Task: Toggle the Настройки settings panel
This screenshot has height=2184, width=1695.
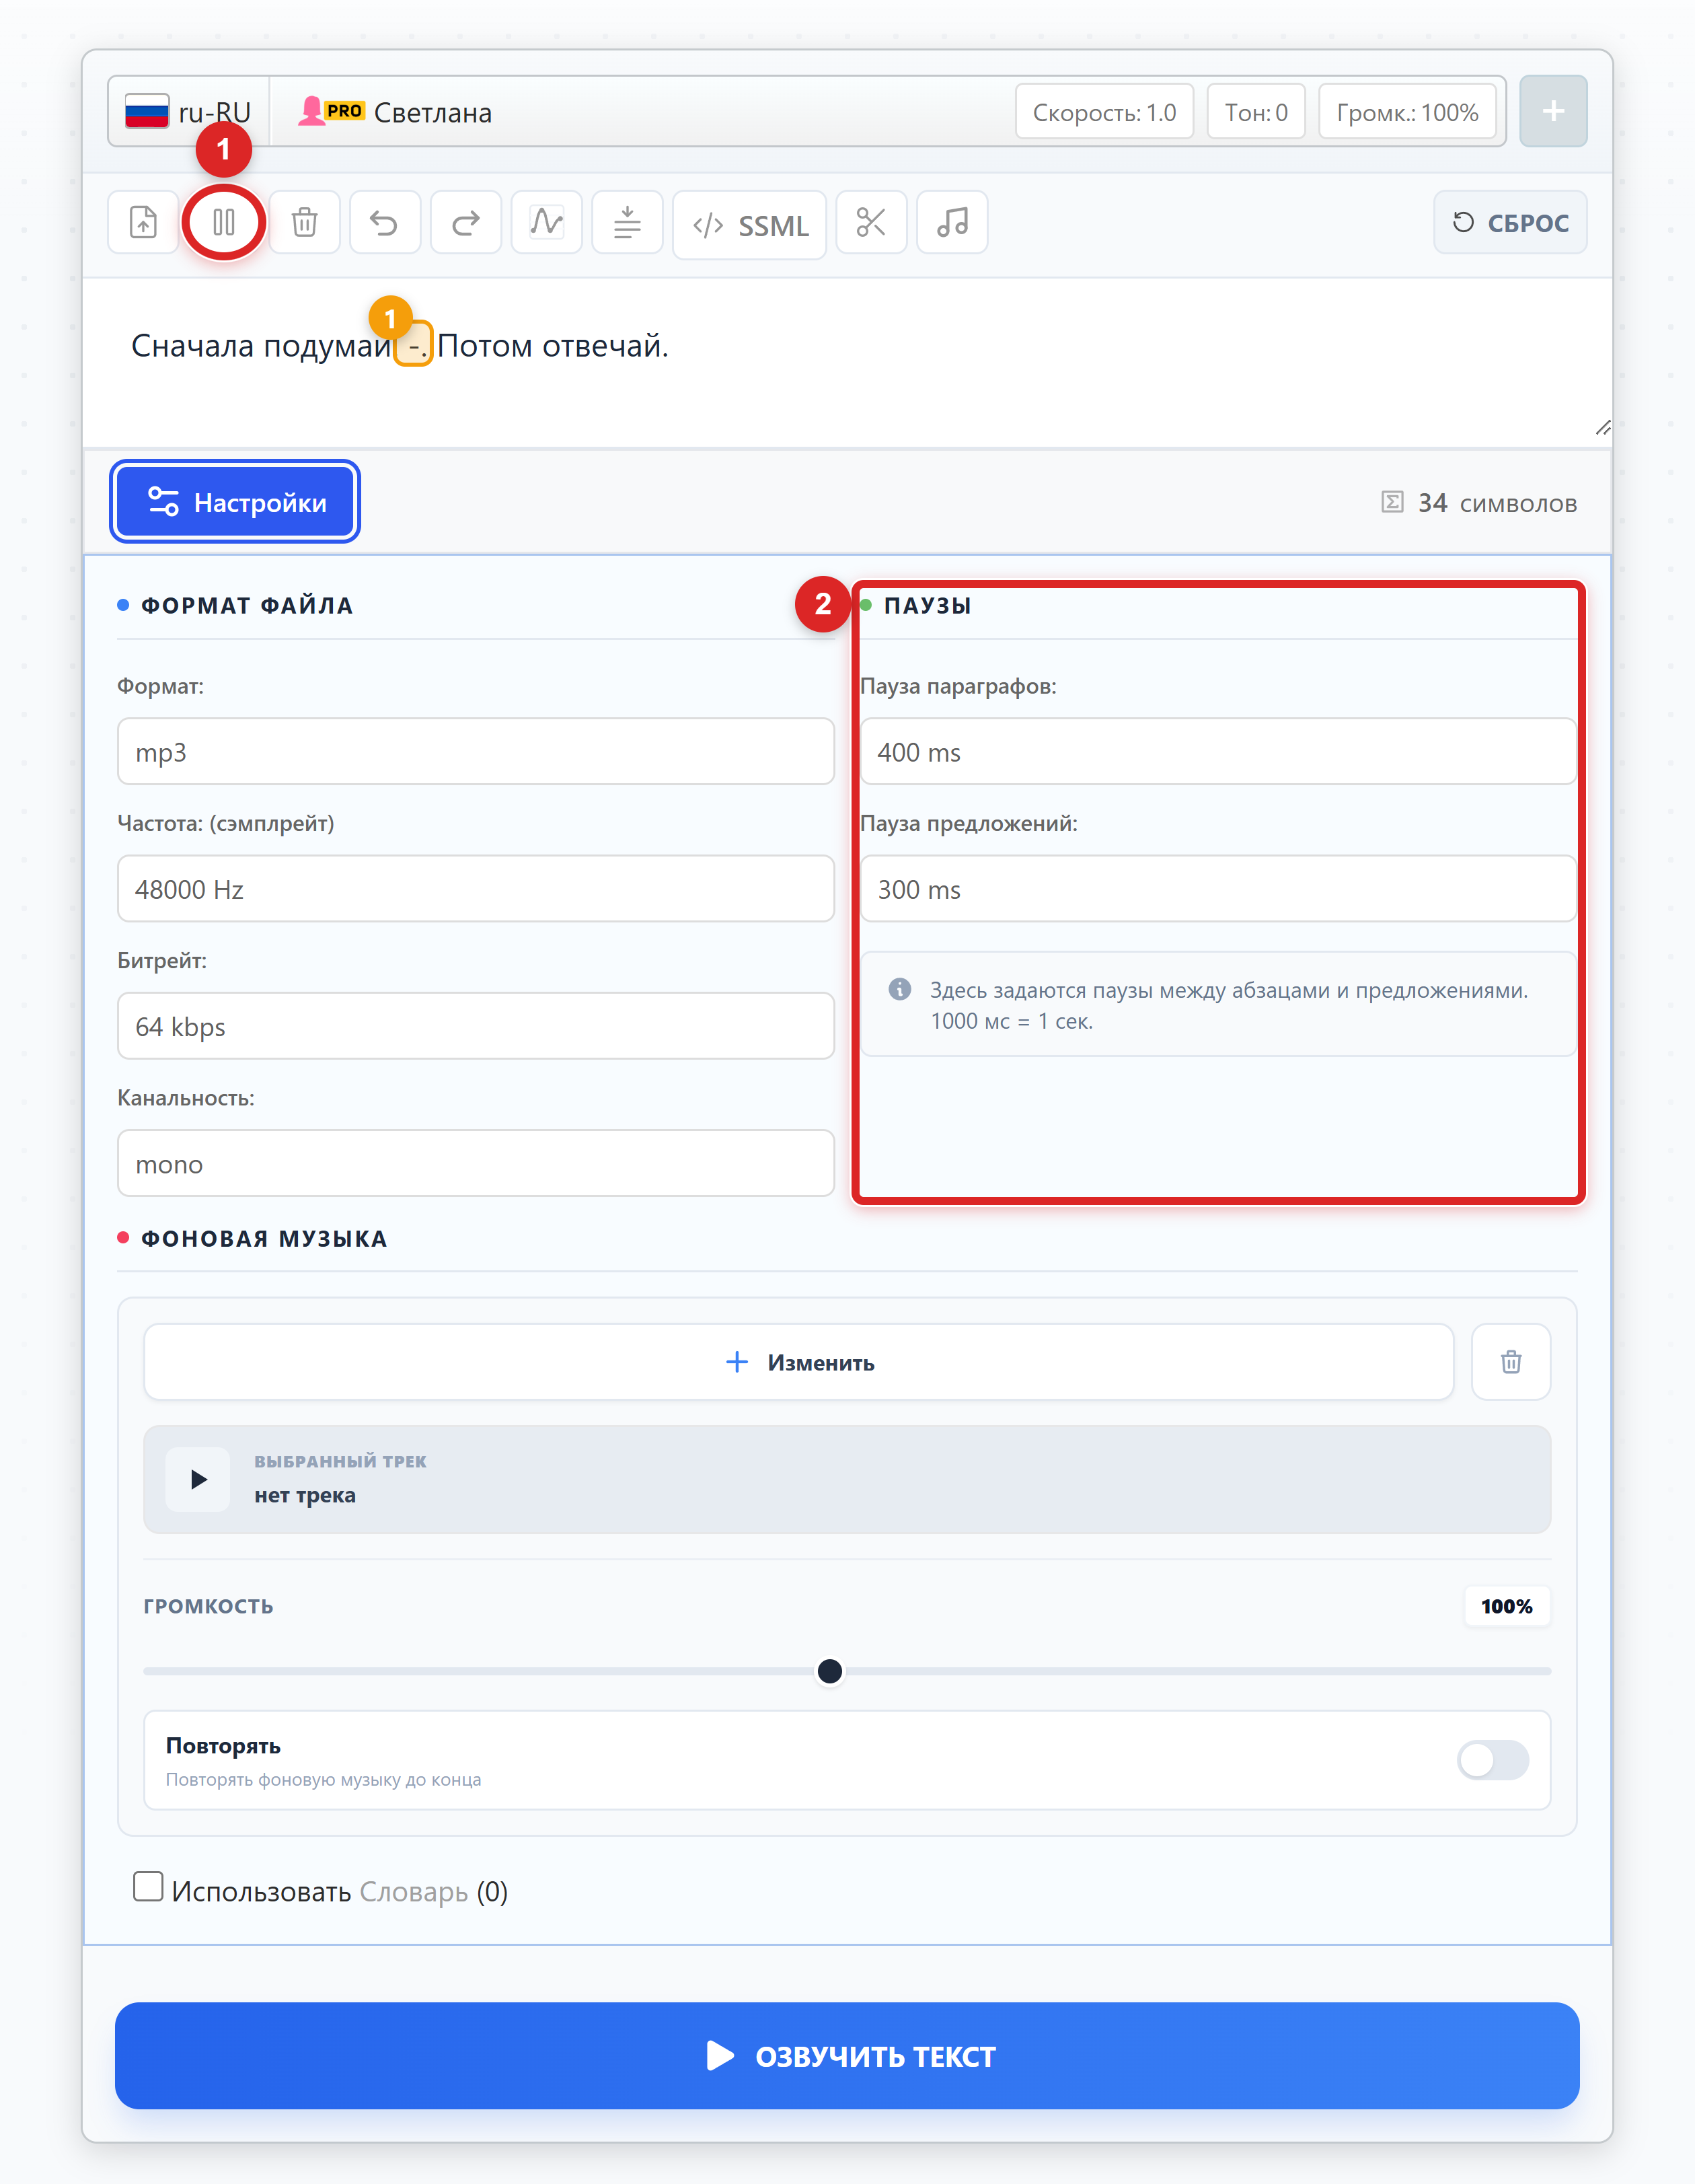Action: 235,502
